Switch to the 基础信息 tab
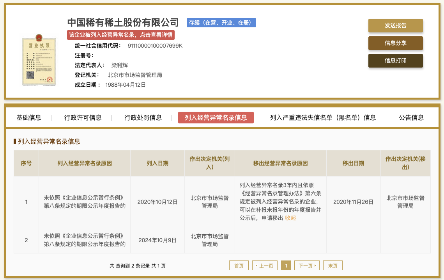Viewport: 444px width, 280px height. point(29,118)
